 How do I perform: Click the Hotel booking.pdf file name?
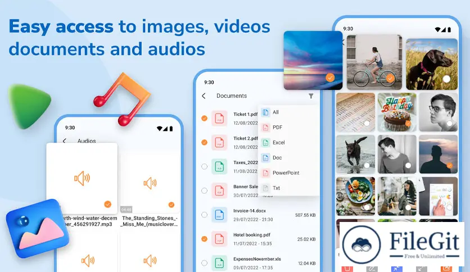pyautogui.click(x=252, y=235)
